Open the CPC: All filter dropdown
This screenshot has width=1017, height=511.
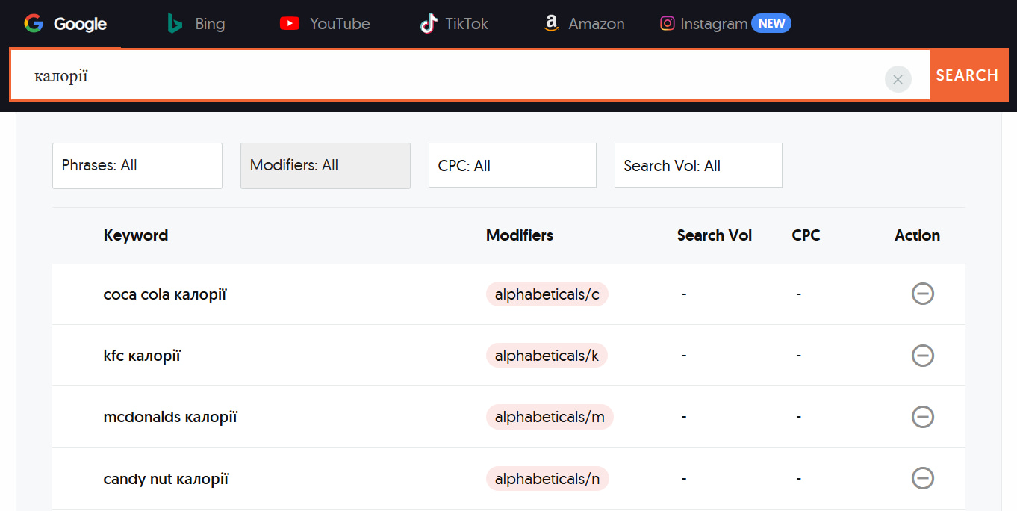(x=512, y=166)
